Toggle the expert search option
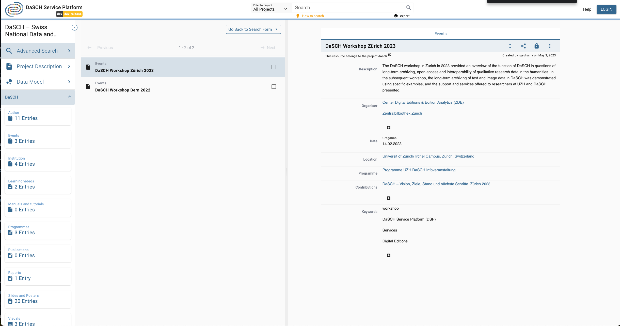The height and width of the screenshot is (326, 620). tap(402, 16)
